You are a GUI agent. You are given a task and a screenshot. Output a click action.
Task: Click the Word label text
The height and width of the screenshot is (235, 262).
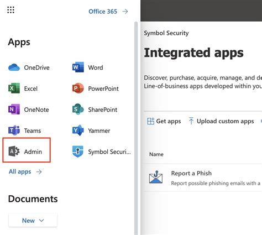[96, 67]
